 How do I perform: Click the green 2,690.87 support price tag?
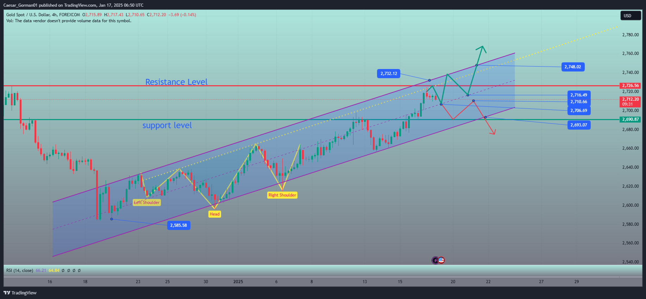630,119
